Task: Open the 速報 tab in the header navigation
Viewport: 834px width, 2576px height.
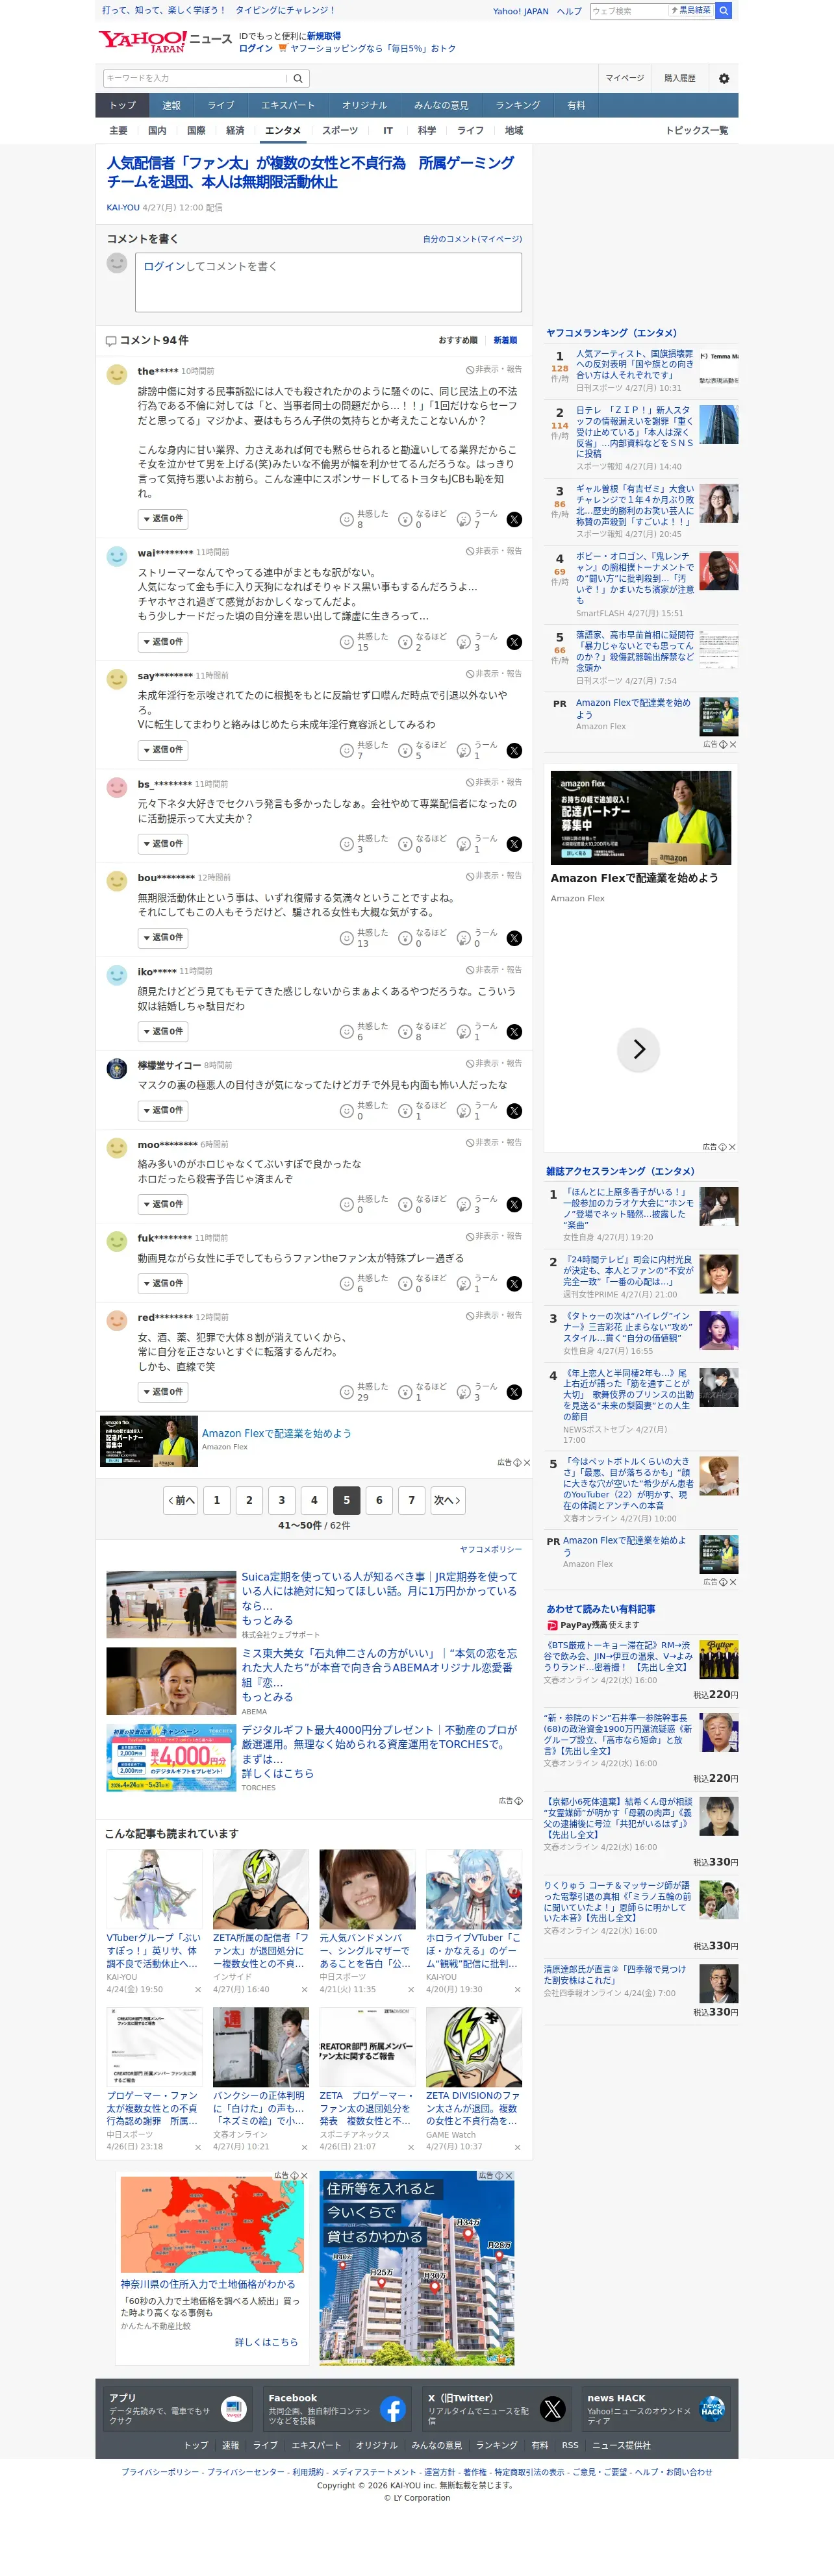Action: [x=172, y=105]
